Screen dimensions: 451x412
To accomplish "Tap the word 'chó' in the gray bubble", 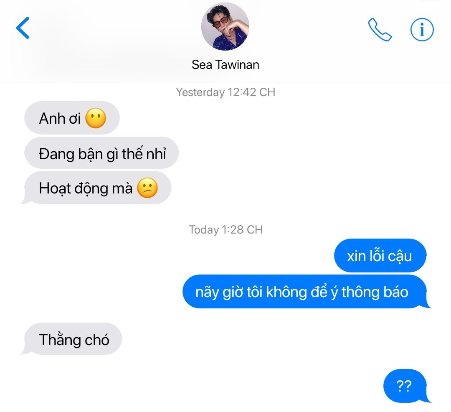I will (x=97, y=340).
